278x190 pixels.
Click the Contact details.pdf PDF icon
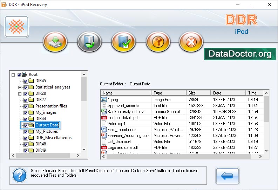tap(104, 118)
